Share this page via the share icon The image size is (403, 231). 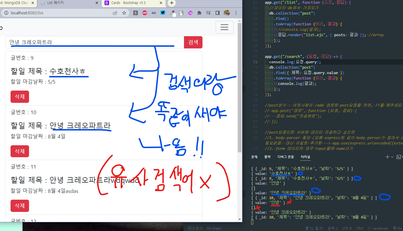click(115, 13)
